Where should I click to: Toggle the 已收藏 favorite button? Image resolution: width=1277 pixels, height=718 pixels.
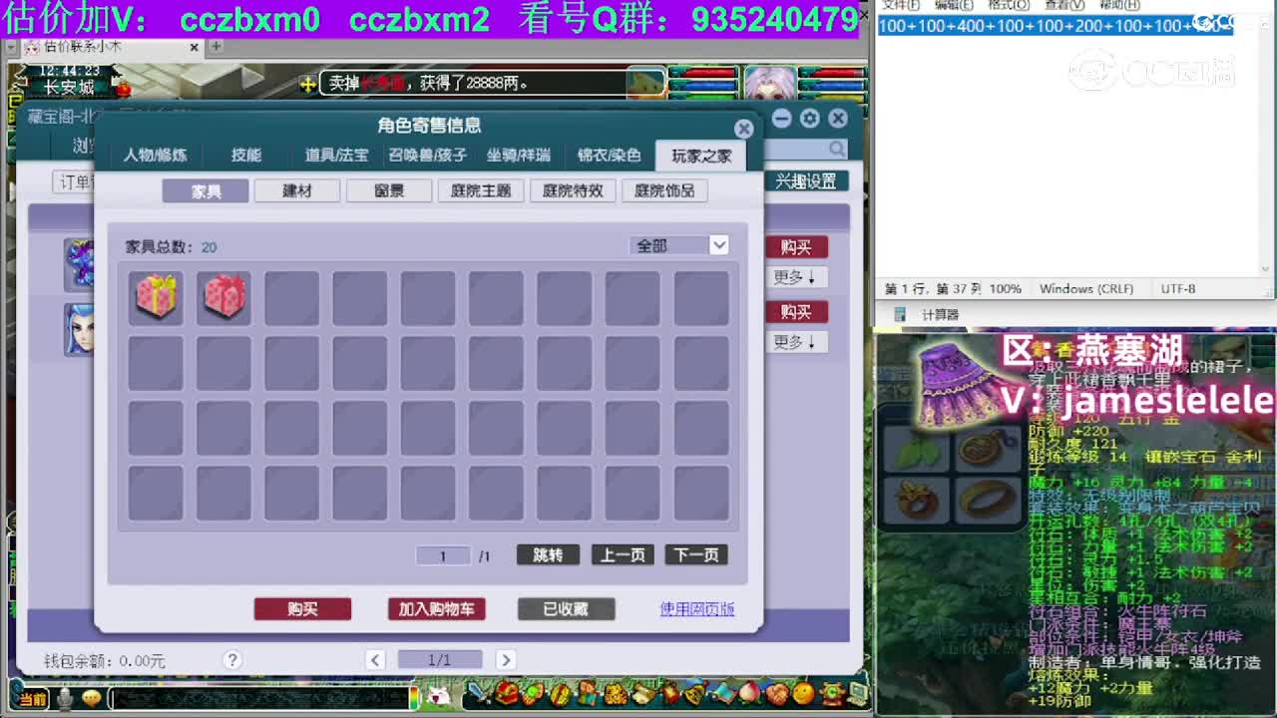click(x=566, y=609)
